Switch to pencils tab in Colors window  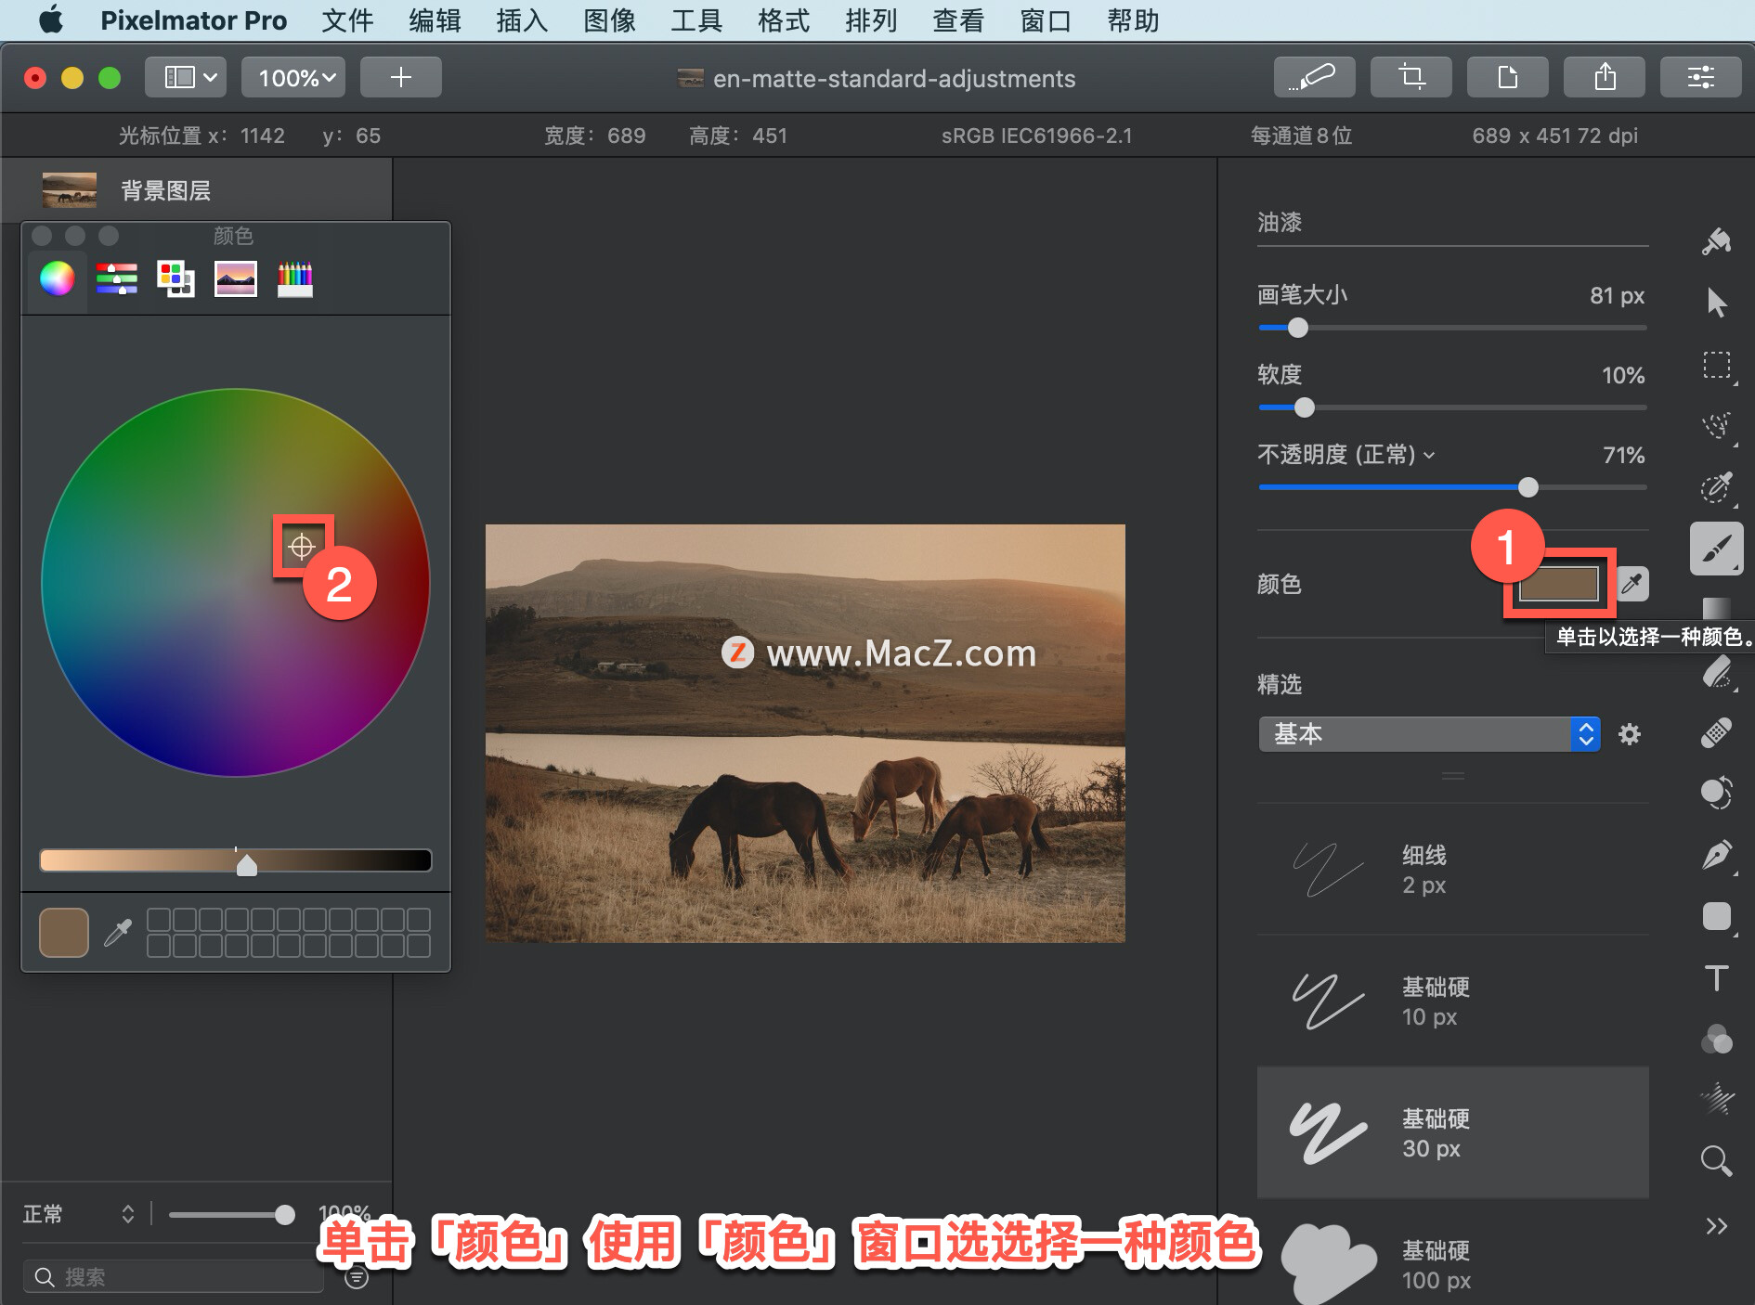(295, 278)
